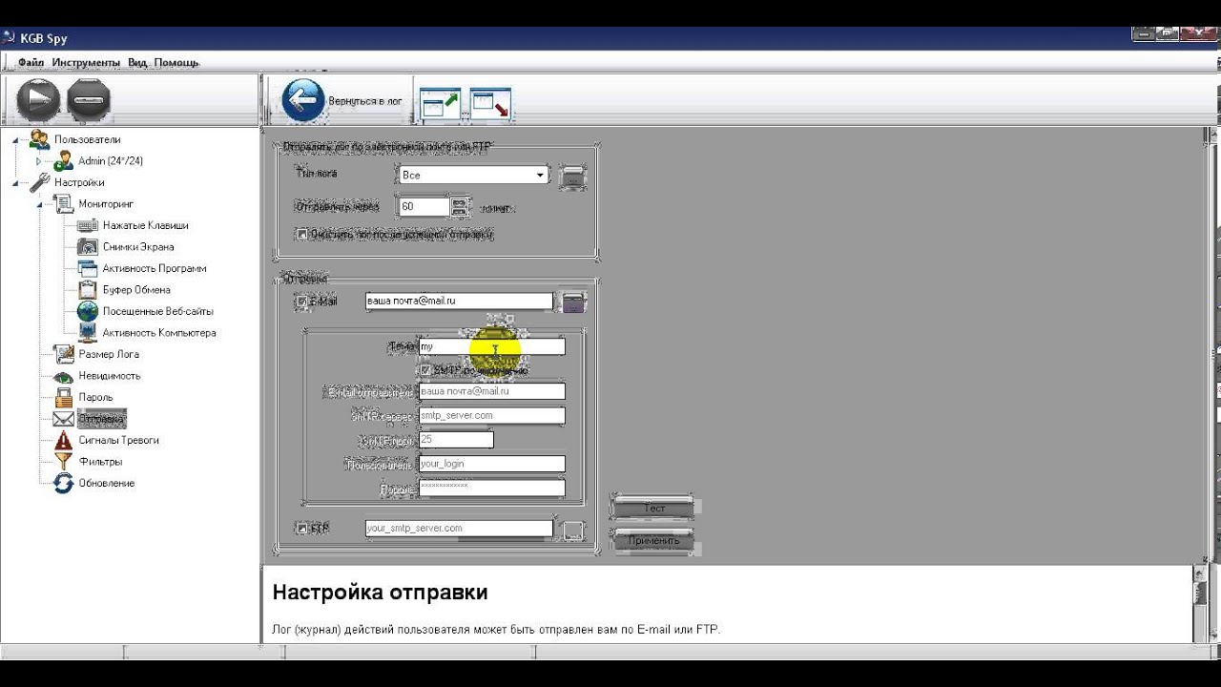
Task: Click the Настройки wrench icon
Action: pyautogui.click(x=39, y=182)
